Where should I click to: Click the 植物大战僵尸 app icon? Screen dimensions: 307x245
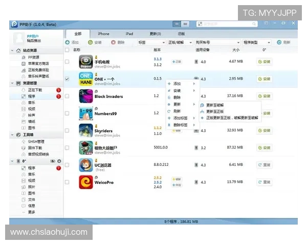click(x=85, y=148)
